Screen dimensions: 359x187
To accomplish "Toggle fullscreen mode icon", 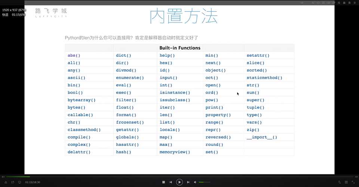I will 353,182.
